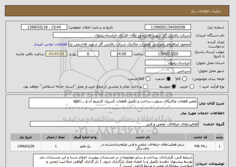The width and height of the screenshot is (236, 167).
Task: Click the delivery province field خراسان رضوی
Action: point(168,63)
